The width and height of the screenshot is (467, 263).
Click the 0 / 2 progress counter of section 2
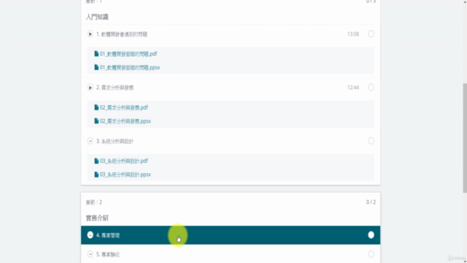click(x=371, y=202)
